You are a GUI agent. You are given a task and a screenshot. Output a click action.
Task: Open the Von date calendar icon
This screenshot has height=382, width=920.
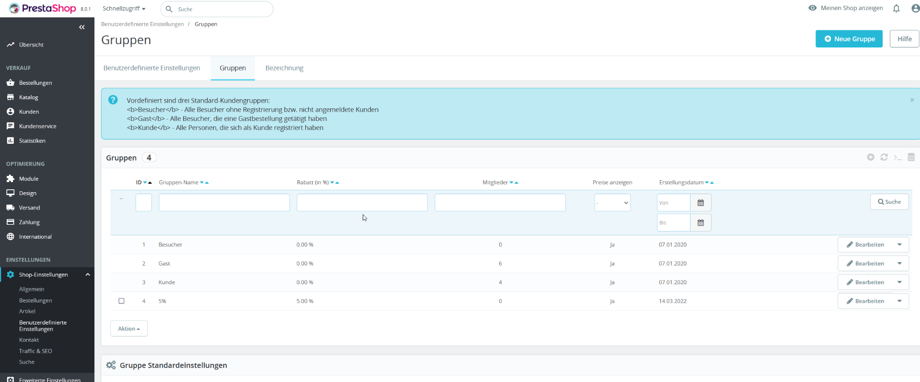[701, 203]
